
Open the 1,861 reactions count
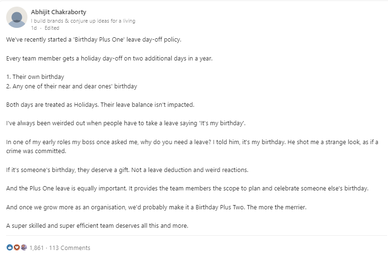click(x=36, y=248)
